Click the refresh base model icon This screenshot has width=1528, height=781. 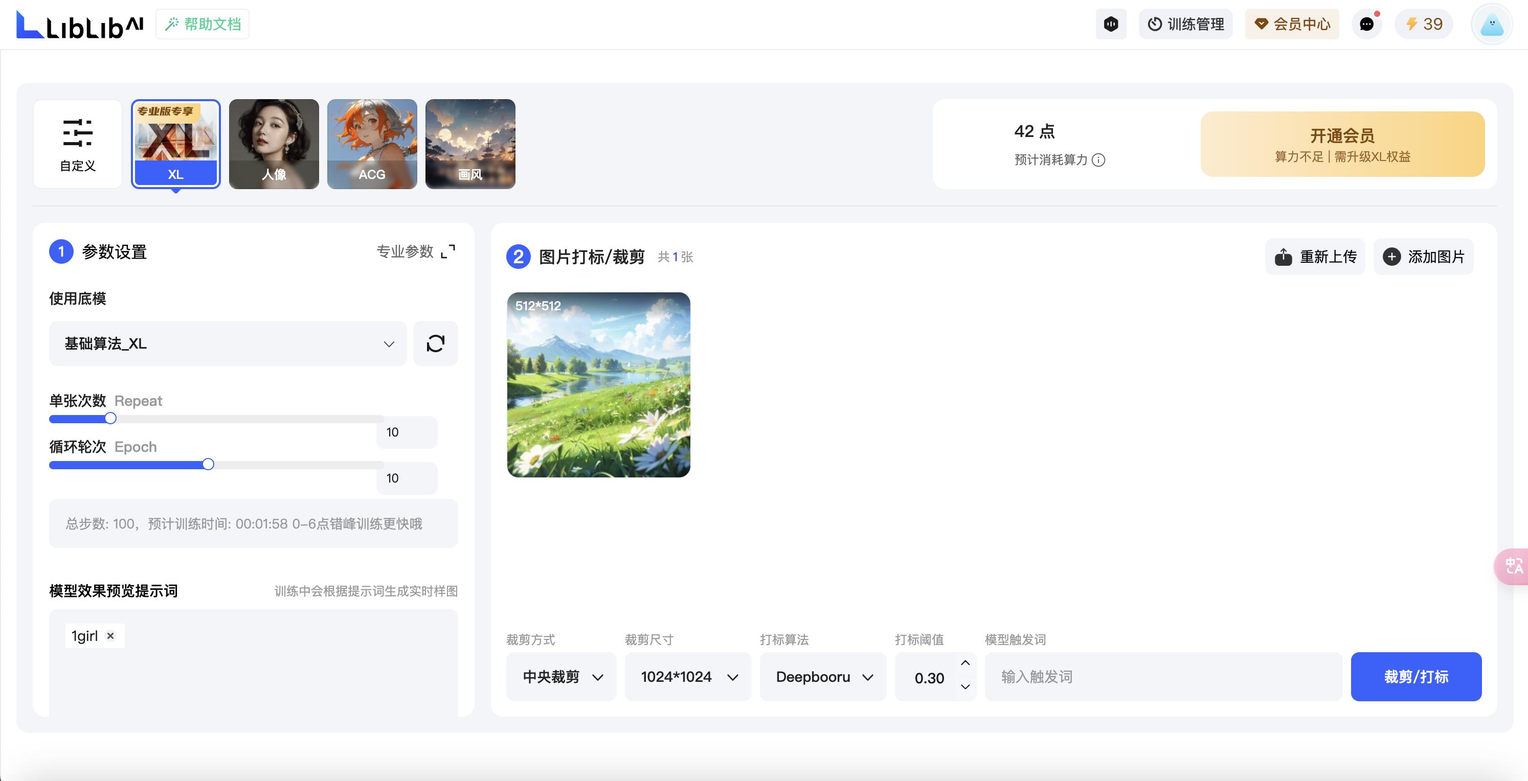[x=435, y=343]
